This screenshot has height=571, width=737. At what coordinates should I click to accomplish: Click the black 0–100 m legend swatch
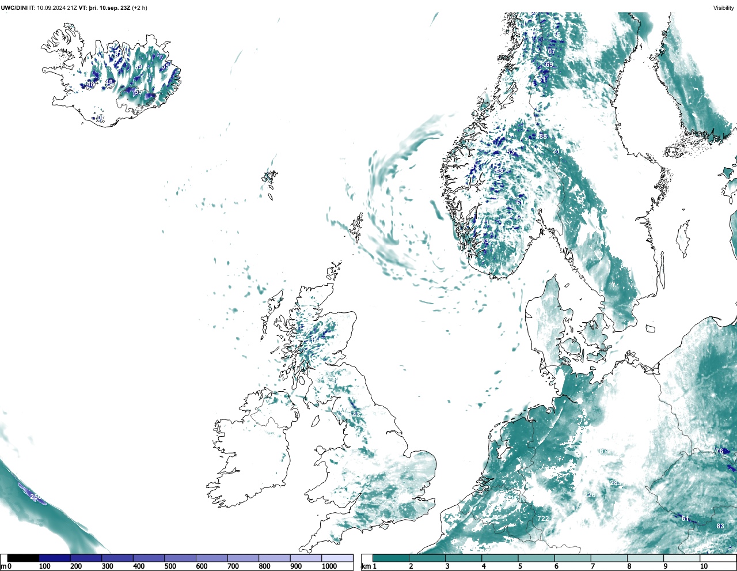click(x=23, y=558)
